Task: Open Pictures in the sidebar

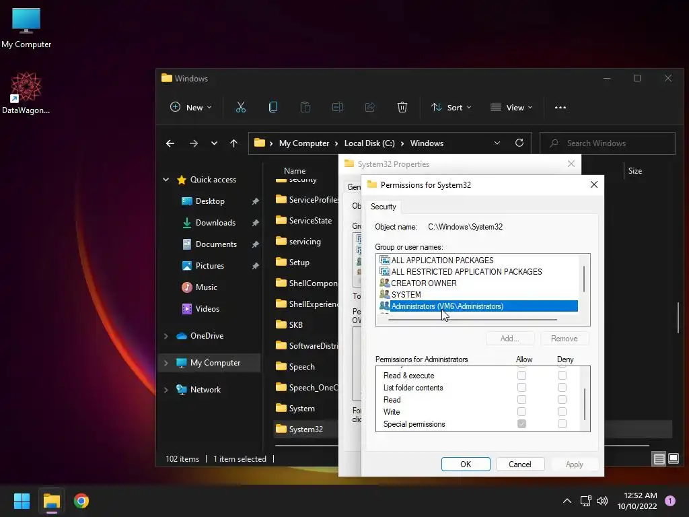Action: (210, 265)
